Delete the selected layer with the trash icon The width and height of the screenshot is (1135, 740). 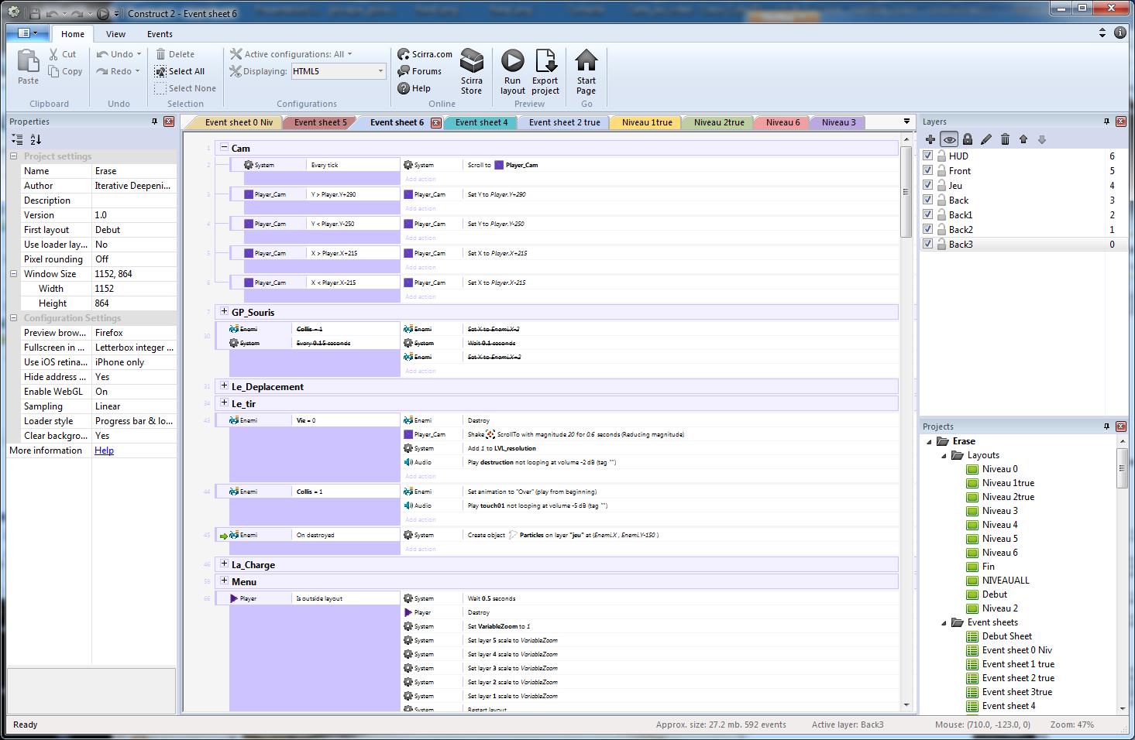(1005, 139)
